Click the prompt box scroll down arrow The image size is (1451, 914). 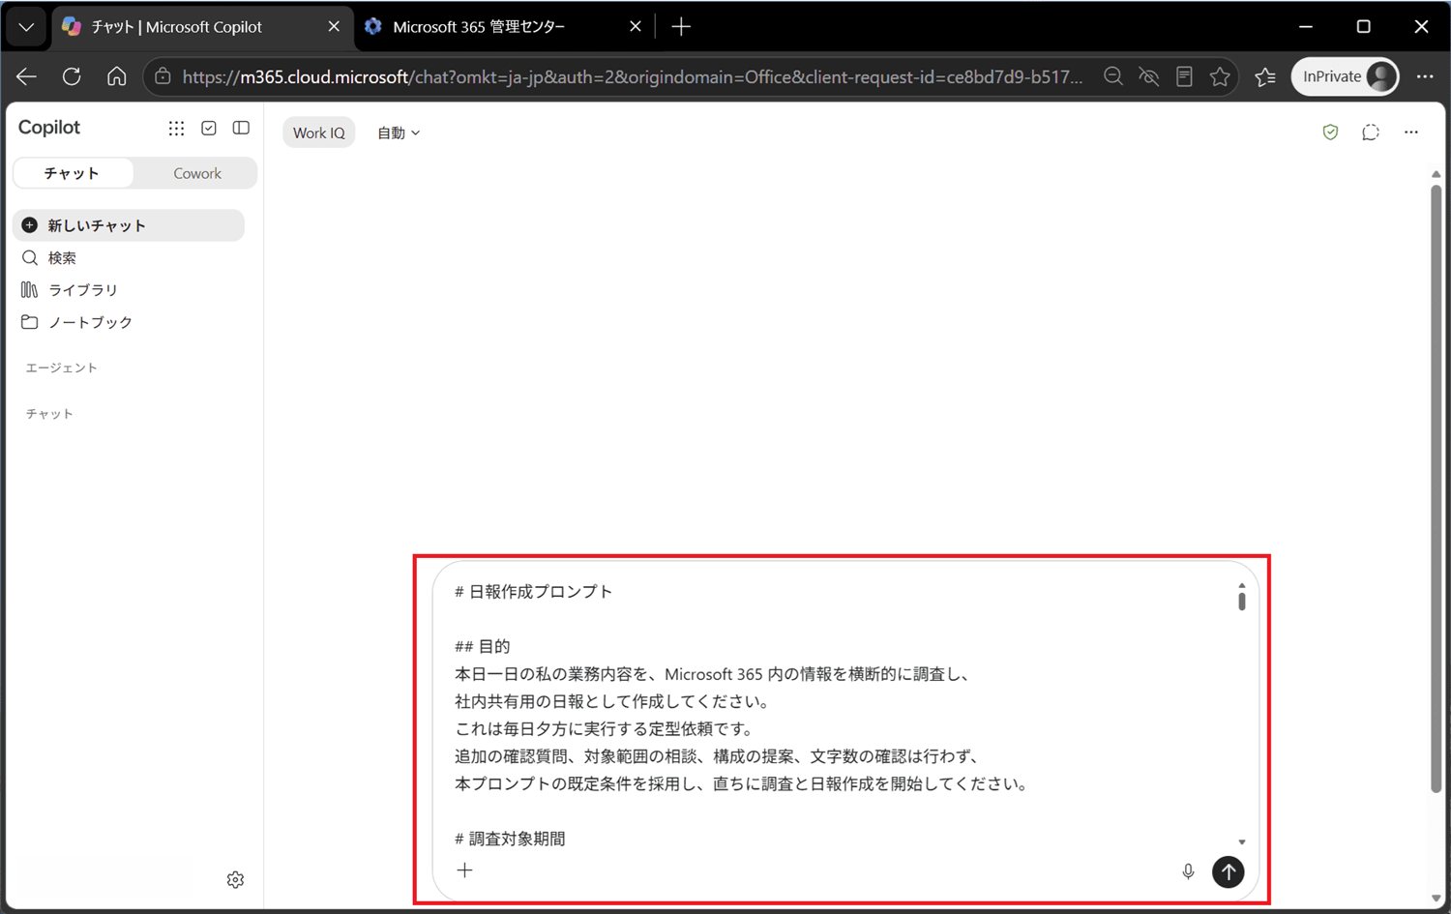point(1242,842)
